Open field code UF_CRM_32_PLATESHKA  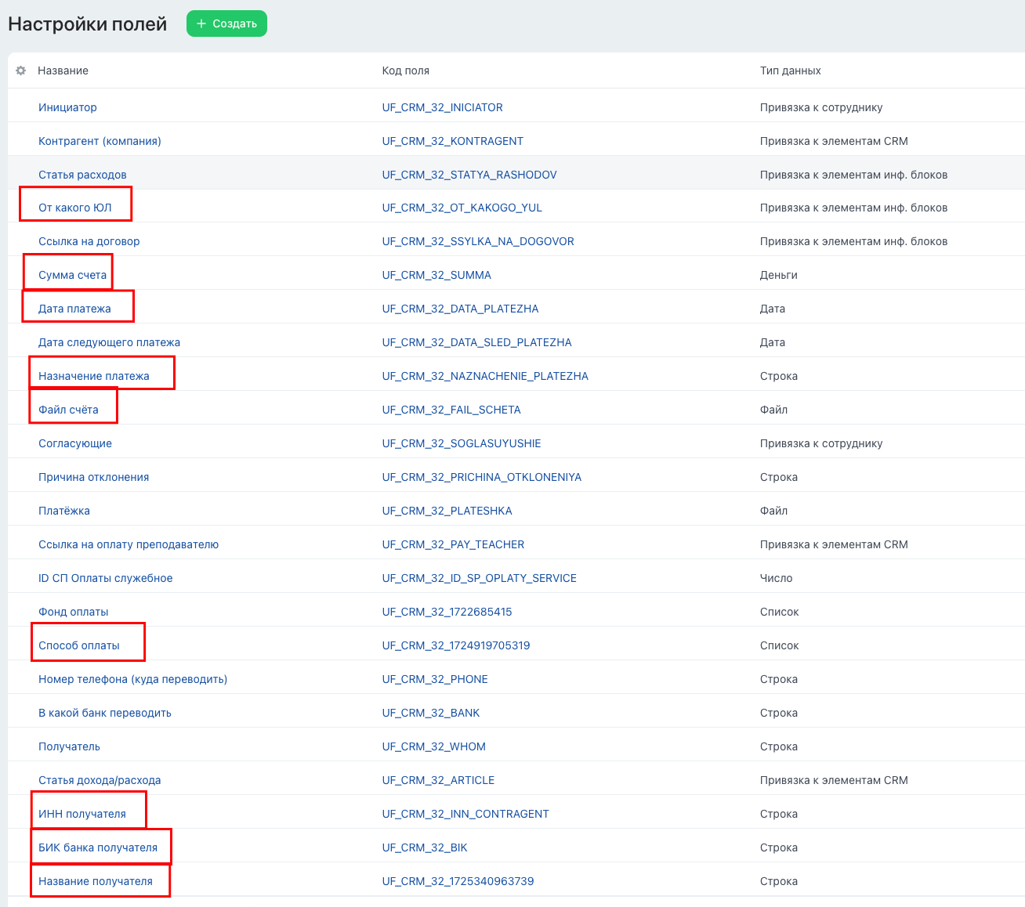(447, 511)
